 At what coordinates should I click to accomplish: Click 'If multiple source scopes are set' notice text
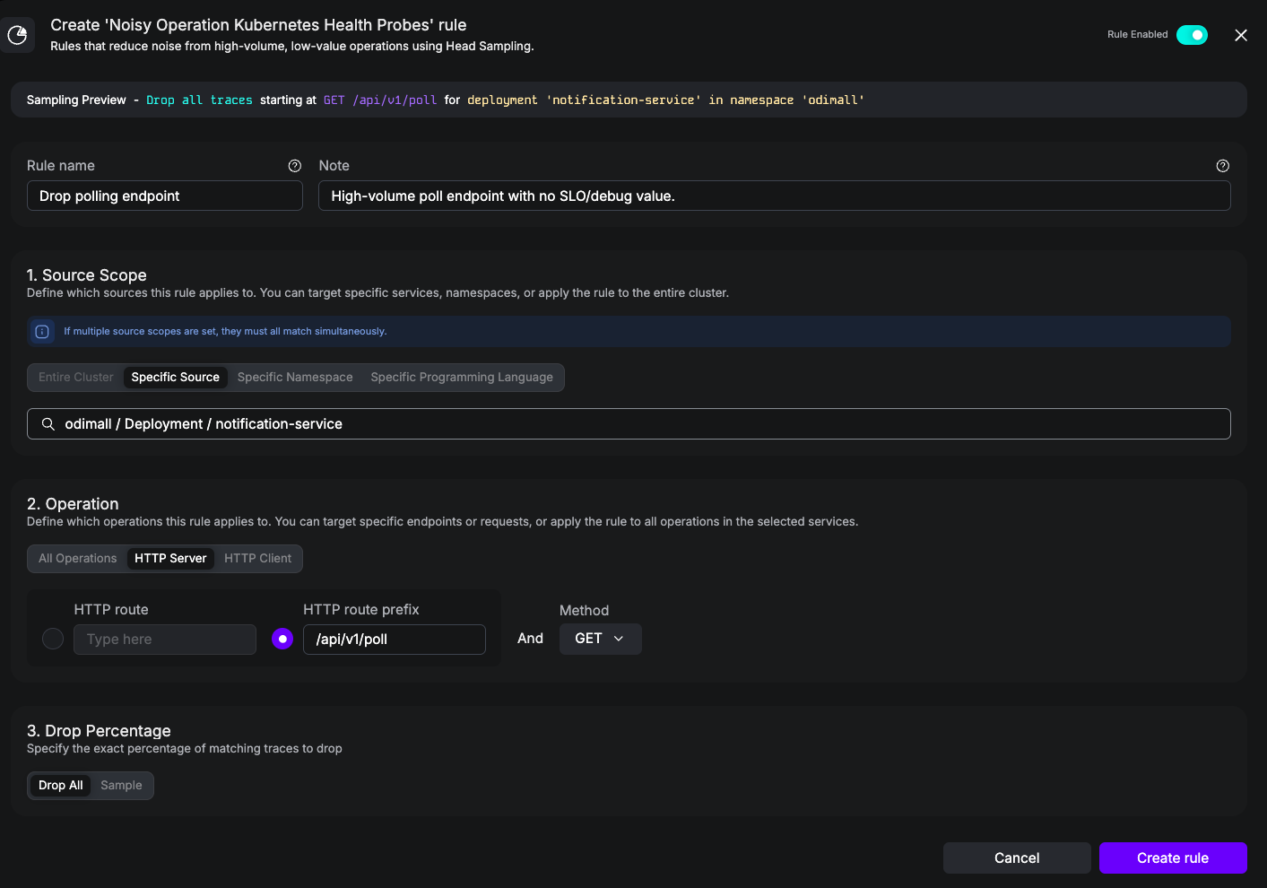(225, 332)
